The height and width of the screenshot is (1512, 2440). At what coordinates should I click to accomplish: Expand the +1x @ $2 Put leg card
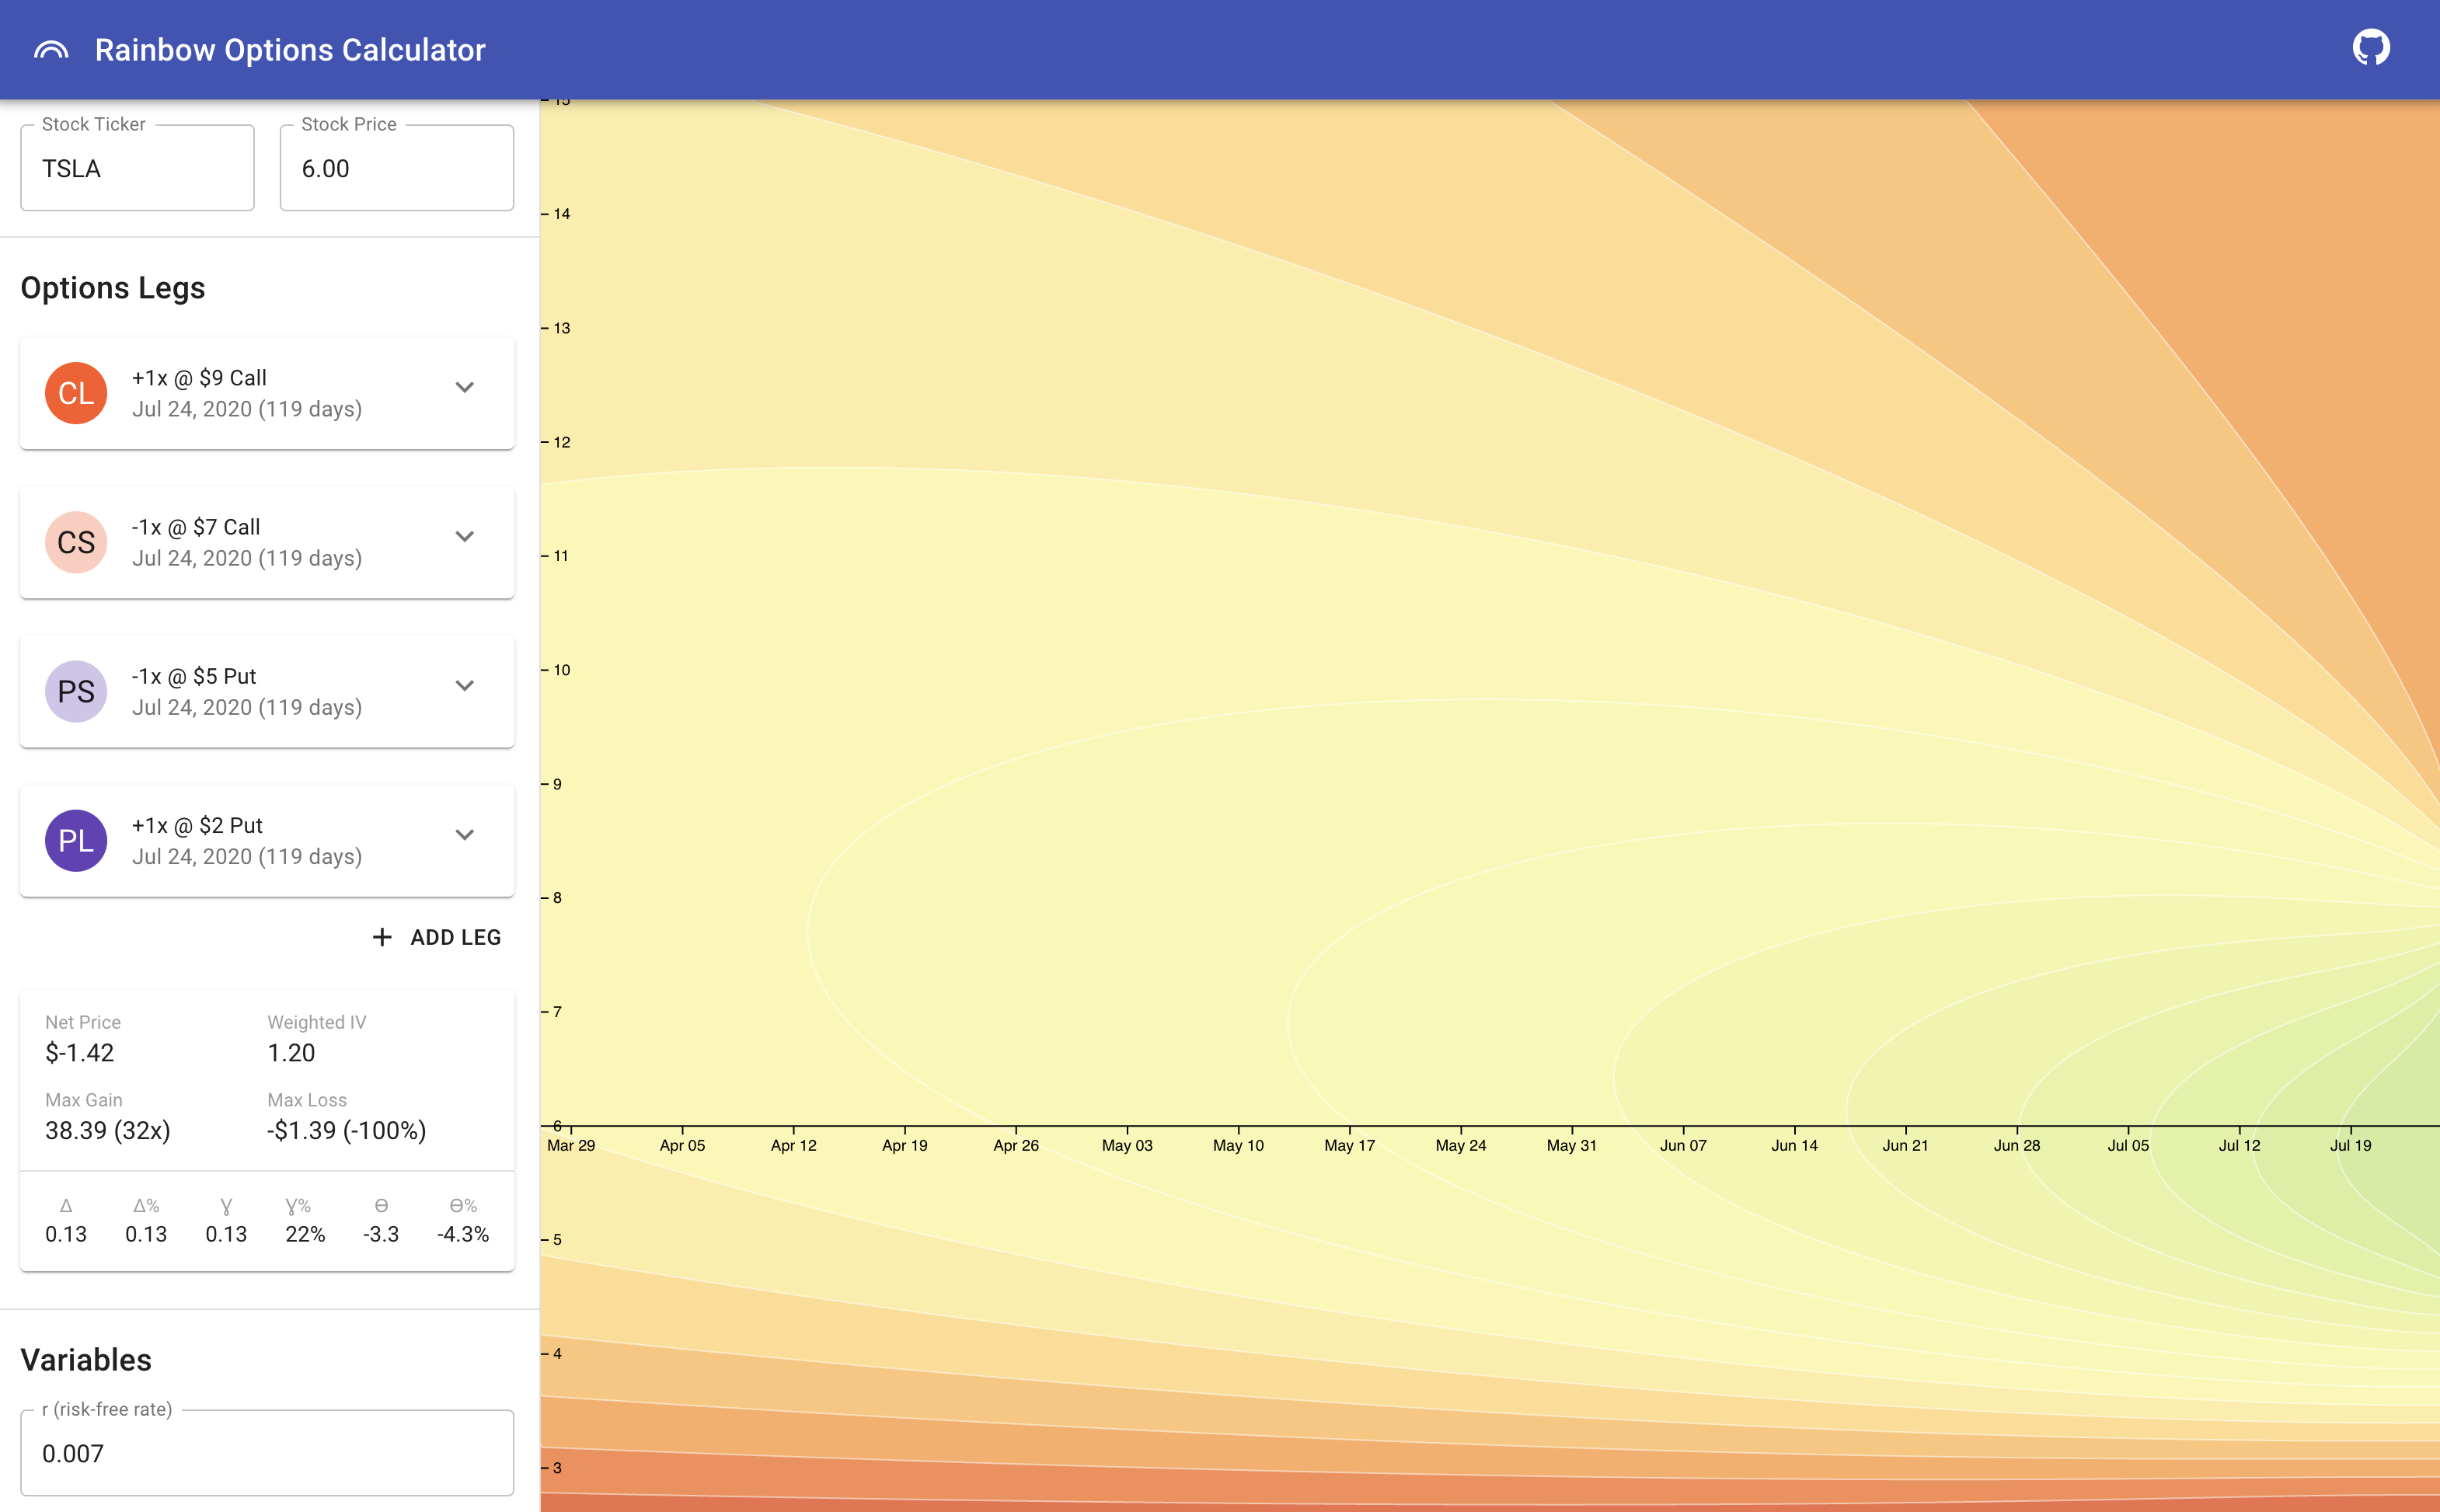point(465,835)
